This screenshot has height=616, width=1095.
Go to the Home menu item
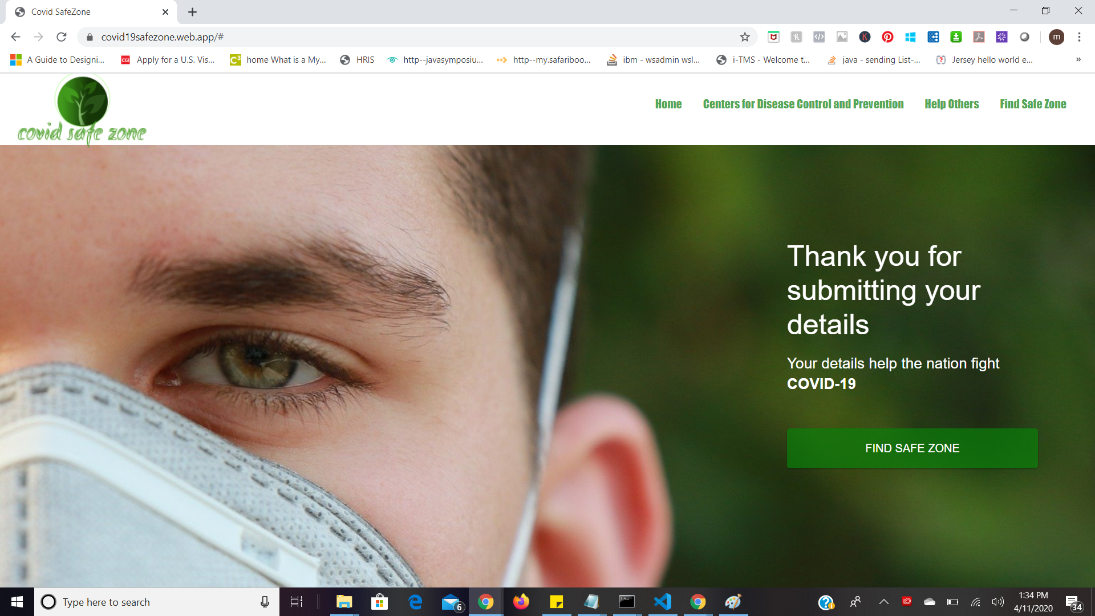668,104
